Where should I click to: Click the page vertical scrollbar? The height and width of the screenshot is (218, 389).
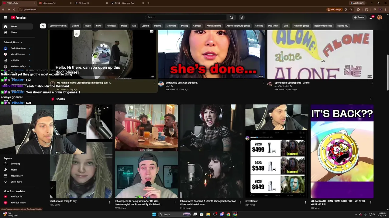(387, 73)
